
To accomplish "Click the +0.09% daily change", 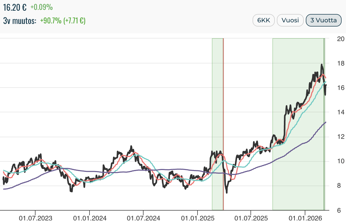I will [x=41, y=7].
